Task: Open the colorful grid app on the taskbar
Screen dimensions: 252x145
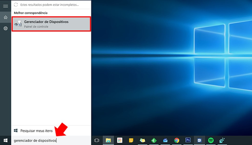Action: (120, 140)
